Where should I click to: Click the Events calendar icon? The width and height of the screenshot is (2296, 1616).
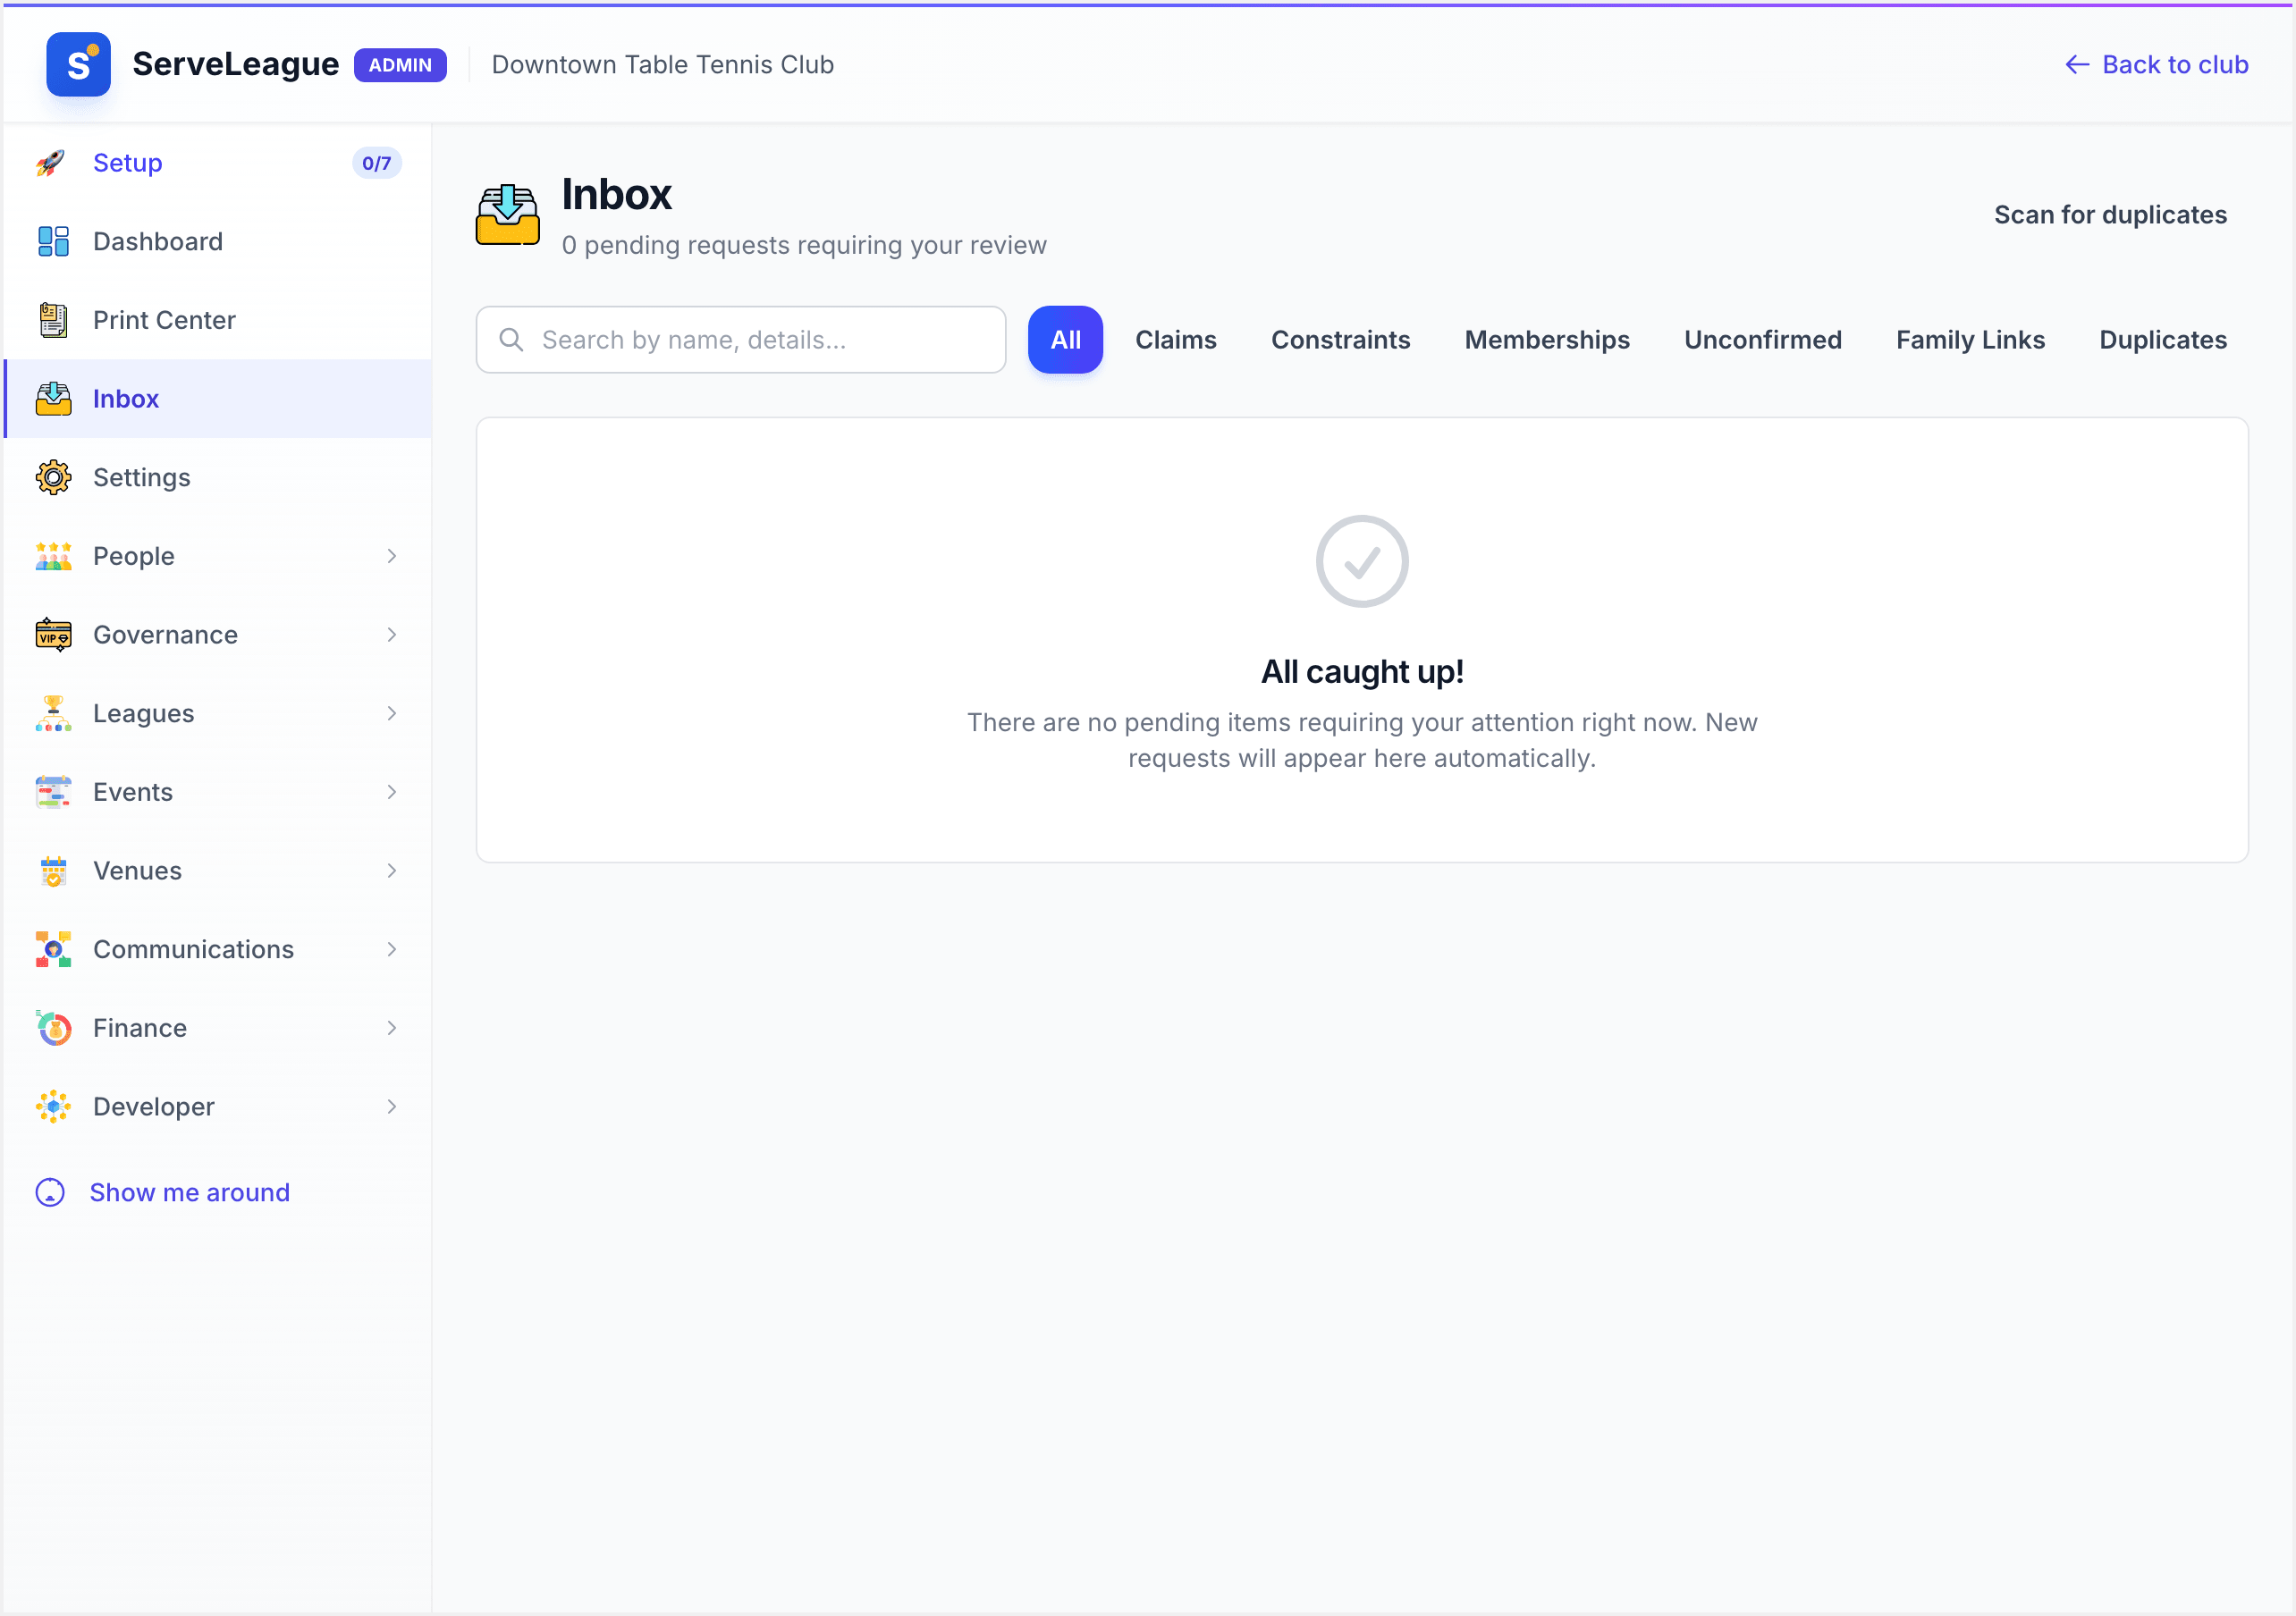53,792
